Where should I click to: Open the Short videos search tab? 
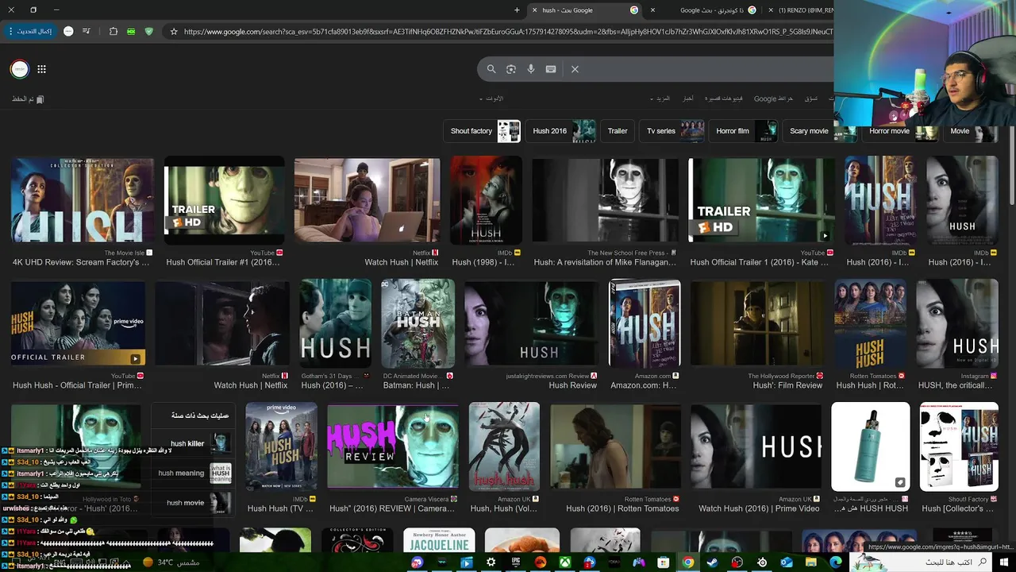(x=724, y=99)
